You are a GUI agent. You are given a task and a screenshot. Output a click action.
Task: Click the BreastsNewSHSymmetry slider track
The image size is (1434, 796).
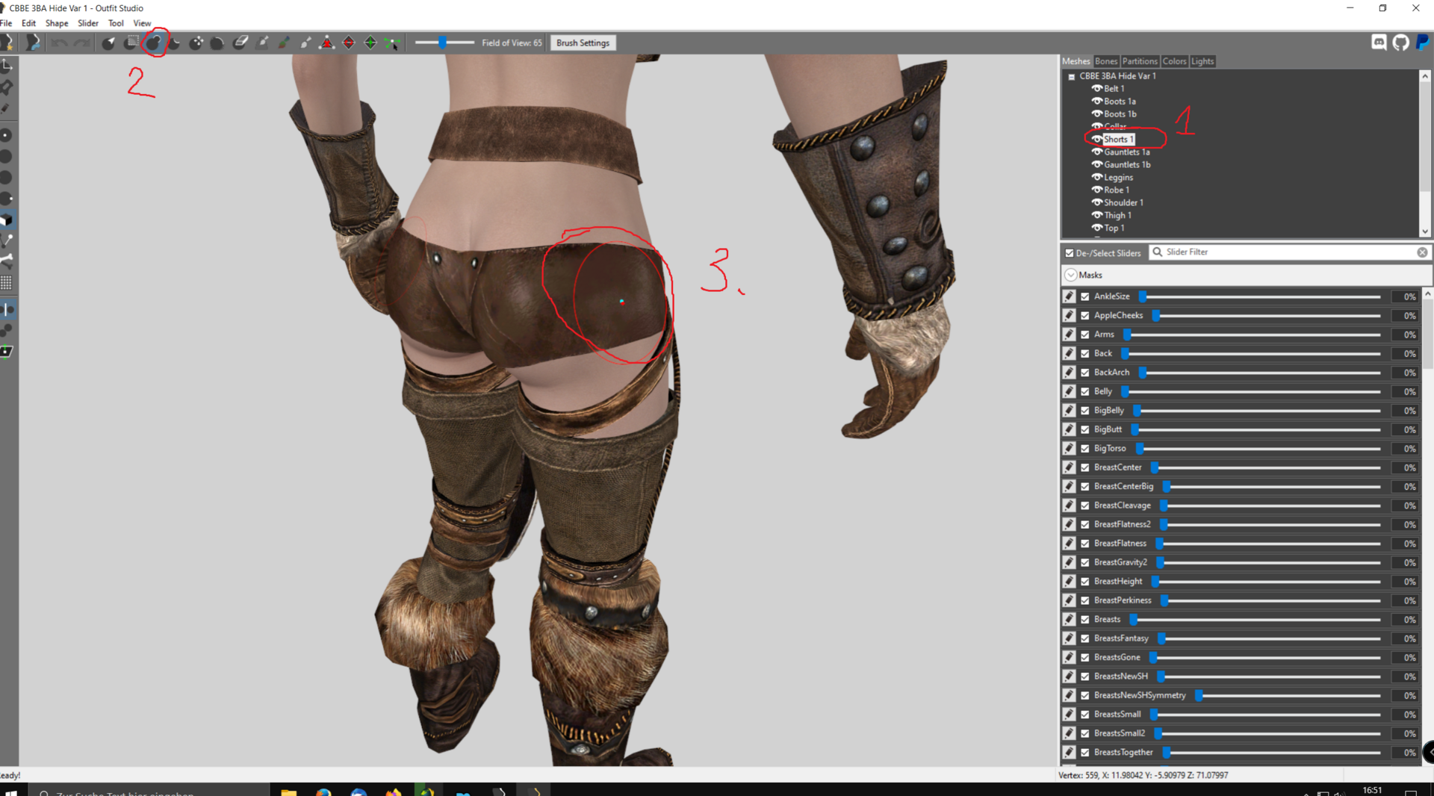pyautogui.click(x=1286, y=696)
